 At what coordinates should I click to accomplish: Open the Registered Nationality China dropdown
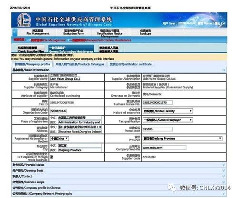(59, 139)
